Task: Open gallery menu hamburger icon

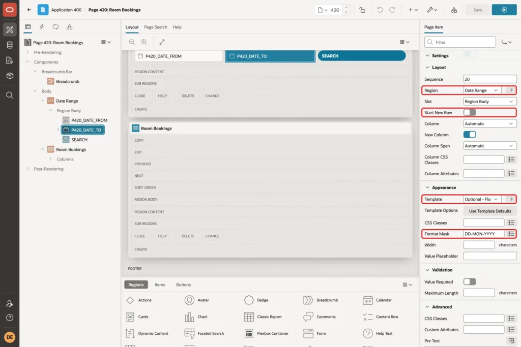Action: coord(408,285)
